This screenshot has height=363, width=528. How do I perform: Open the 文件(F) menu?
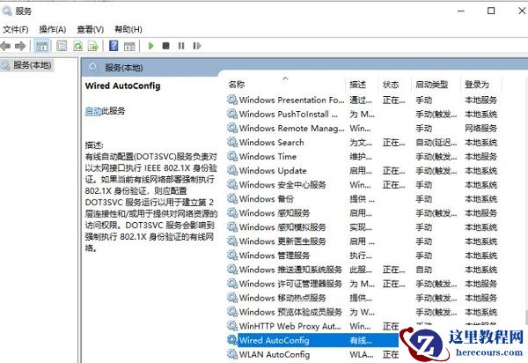coord(16,30)
